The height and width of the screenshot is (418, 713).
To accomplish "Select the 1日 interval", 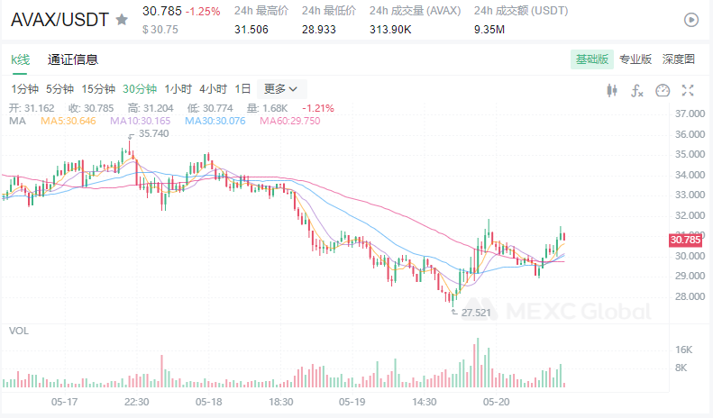I will point(242,89).
